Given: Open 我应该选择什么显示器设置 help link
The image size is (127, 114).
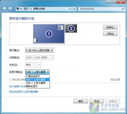Looking at the screenshot, I should 24,92.
